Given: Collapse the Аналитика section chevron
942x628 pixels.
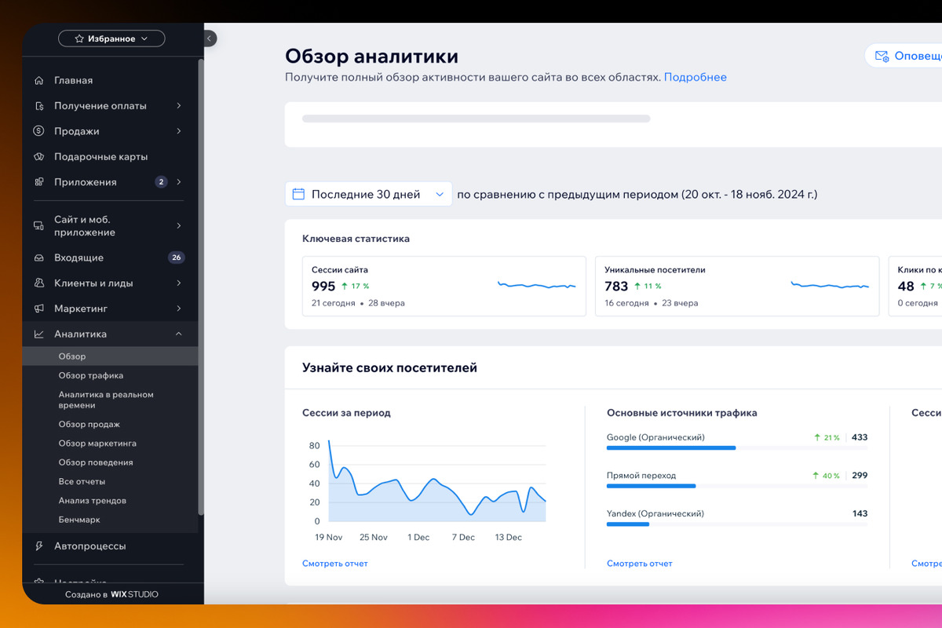Looking at the screenshot, I should [x=179, y=334].
